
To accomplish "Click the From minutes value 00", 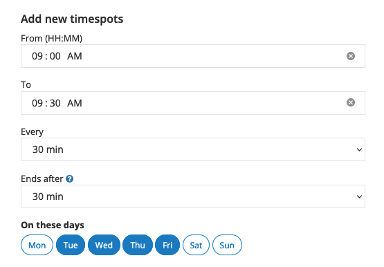I will [55, 56].
